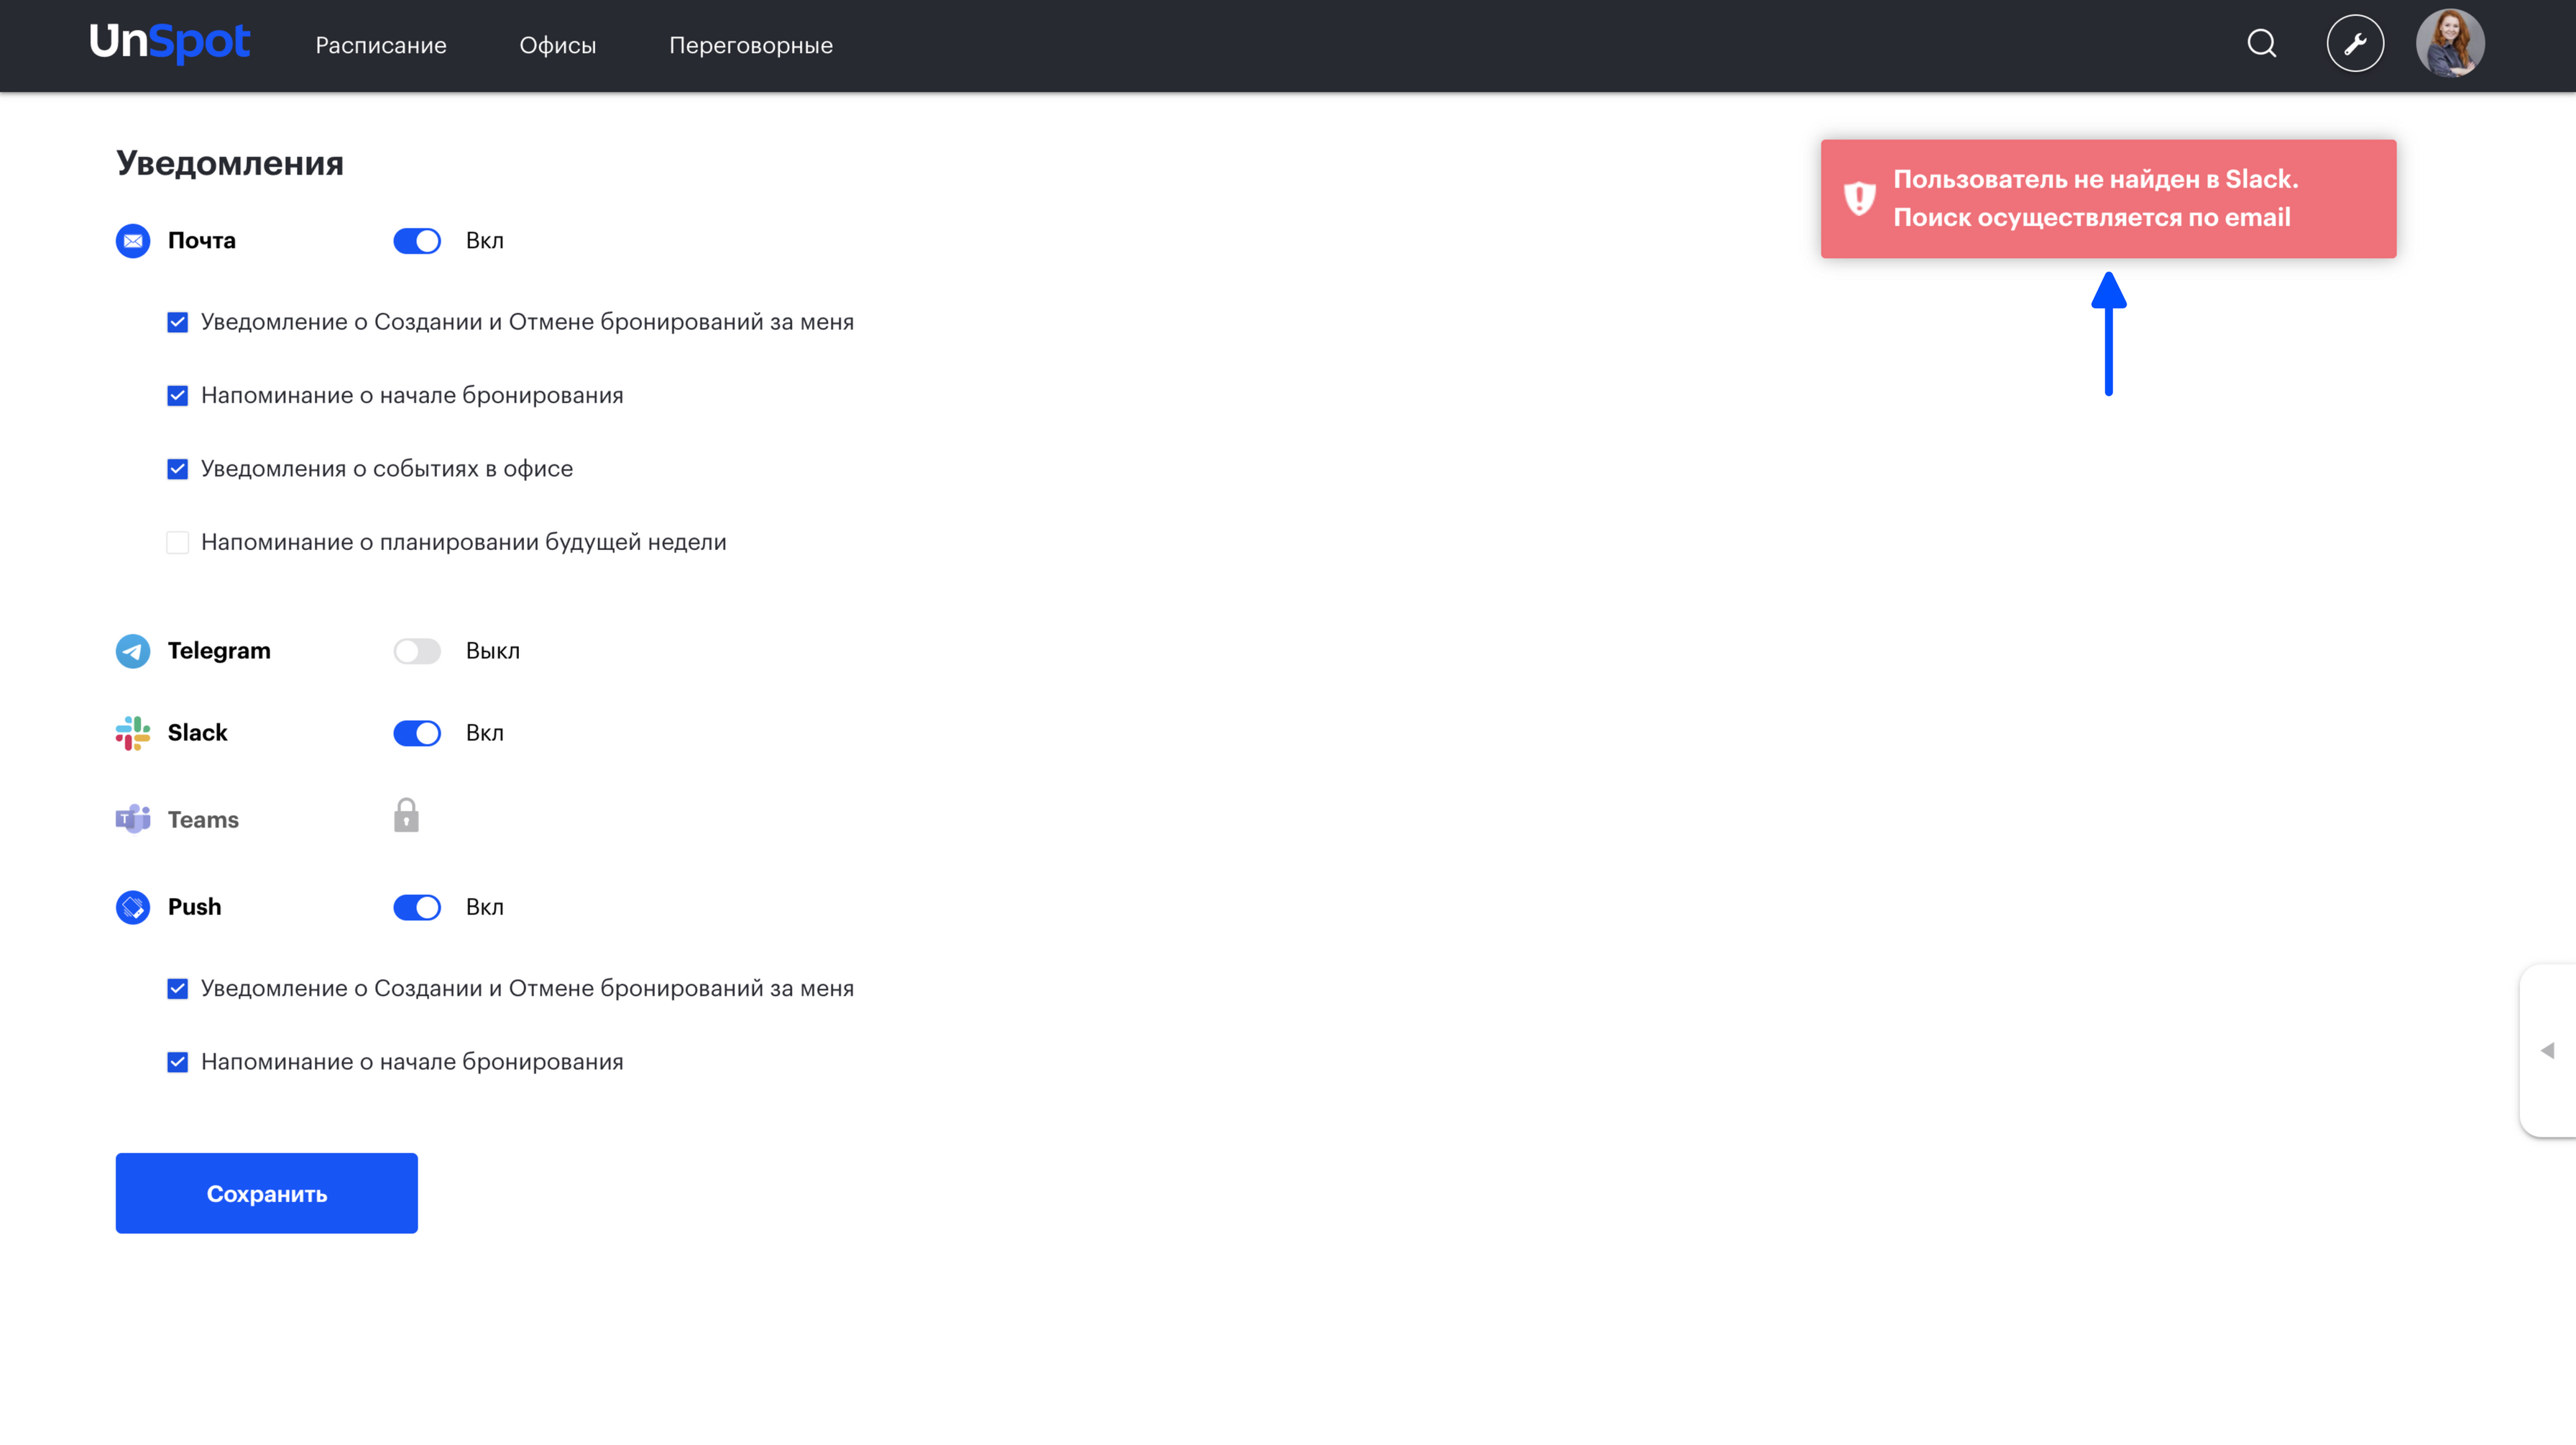The width and height of the screenshot is (2576, 1445).
Task: Open the search magnifier icon
Action: (x=2262, y=44)
